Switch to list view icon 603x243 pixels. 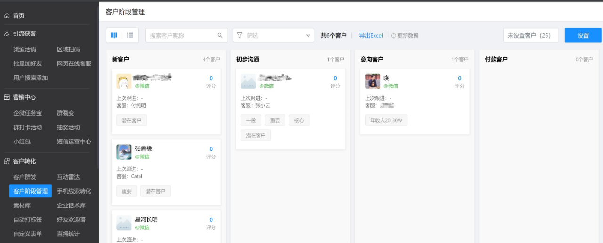(130, 35)
